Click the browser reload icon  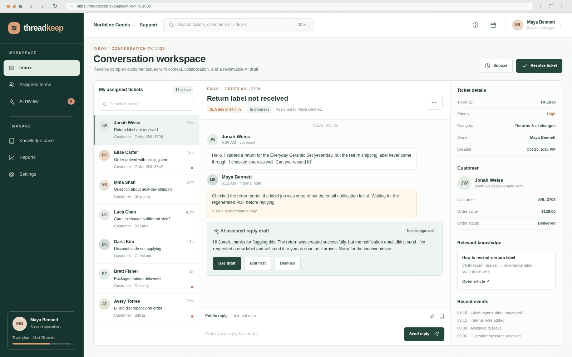55,6
